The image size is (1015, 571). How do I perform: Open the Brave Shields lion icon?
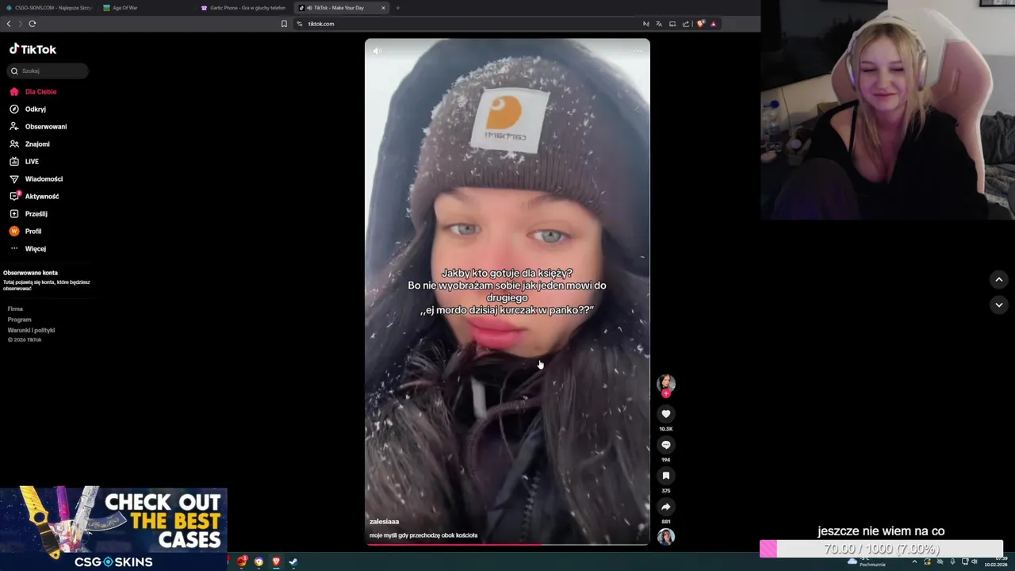coord(700,24)
